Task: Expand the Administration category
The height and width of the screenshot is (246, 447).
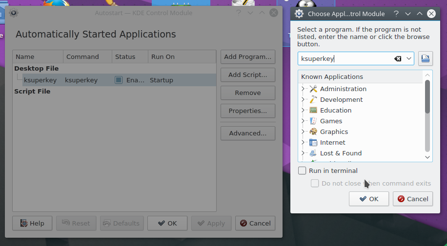Action: coord(303,89)
